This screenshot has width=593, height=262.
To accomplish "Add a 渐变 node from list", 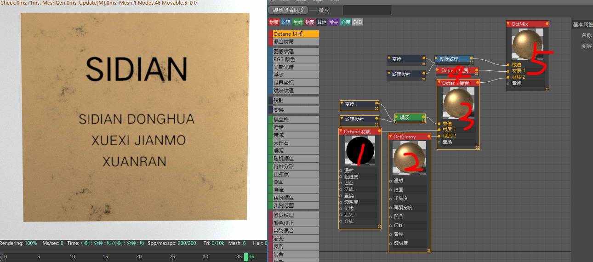I will (x=293, y=239).
